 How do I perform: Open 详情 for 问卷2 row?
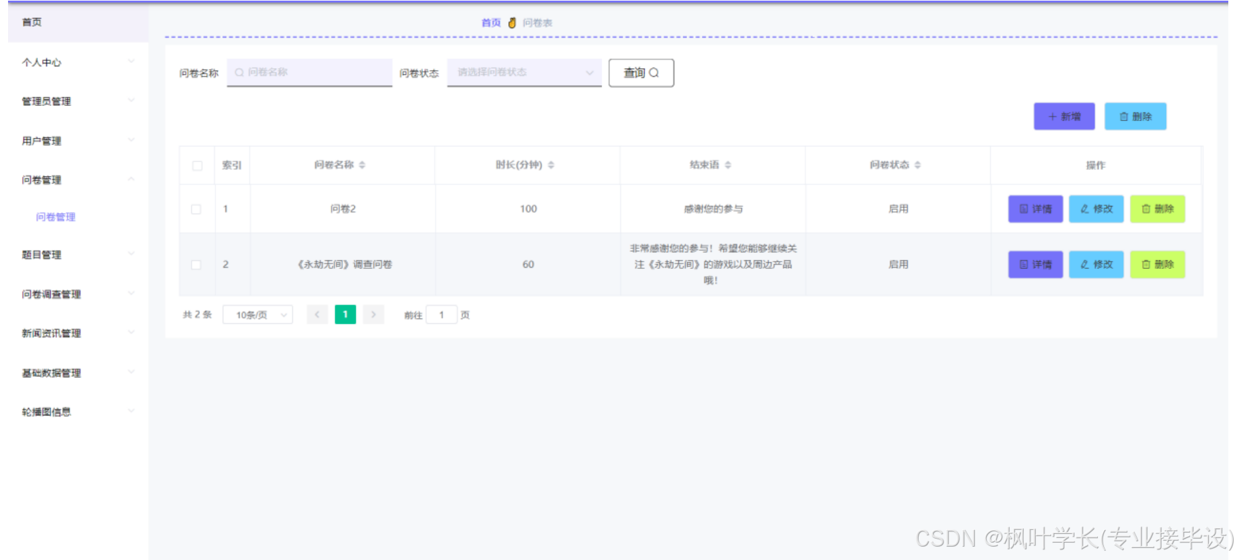click(1036, 209)
